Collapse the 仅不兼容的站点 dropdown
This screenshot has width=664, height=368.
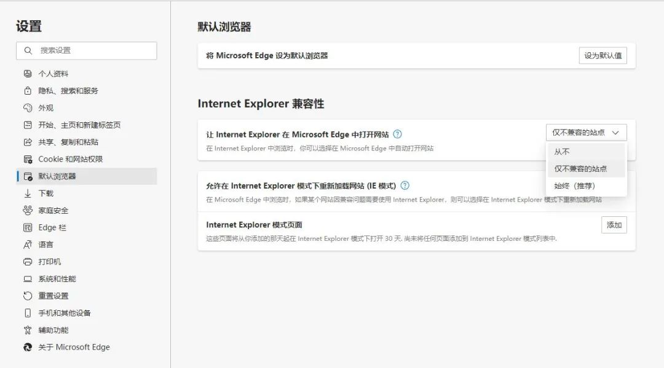(x=586, y=133)
